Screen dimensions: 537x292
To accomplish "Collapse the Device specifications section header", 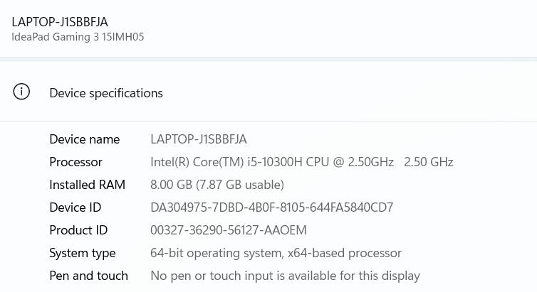I will 106,93.
